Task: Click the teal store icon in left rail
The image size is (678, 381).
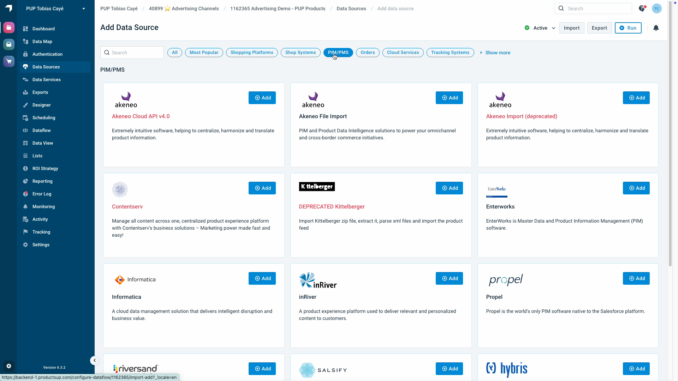Action: tap(9, 44)
